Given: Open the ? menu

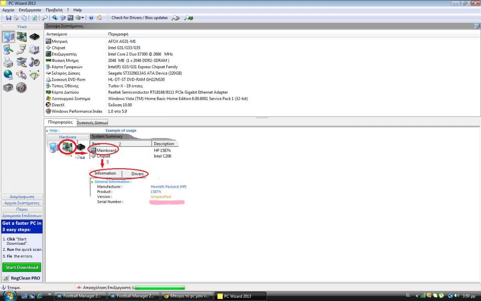Looking at the screenshot, I should pyautogui.click(x=68, y=10).
